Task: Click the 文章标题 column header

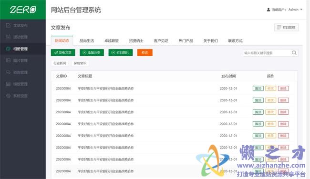Action: [x=85, y=76]
